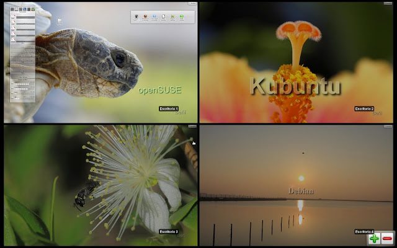
Task: Select the Escritorio 3 label
Action: [x=168, y=231]
